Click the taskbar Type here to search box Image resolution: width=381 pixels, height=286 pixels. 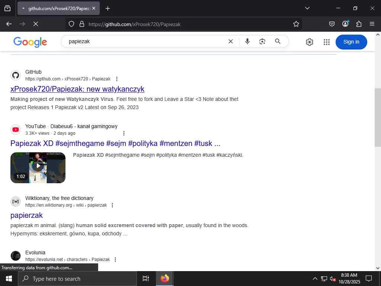pyautogui.click(x=77, y=279)
